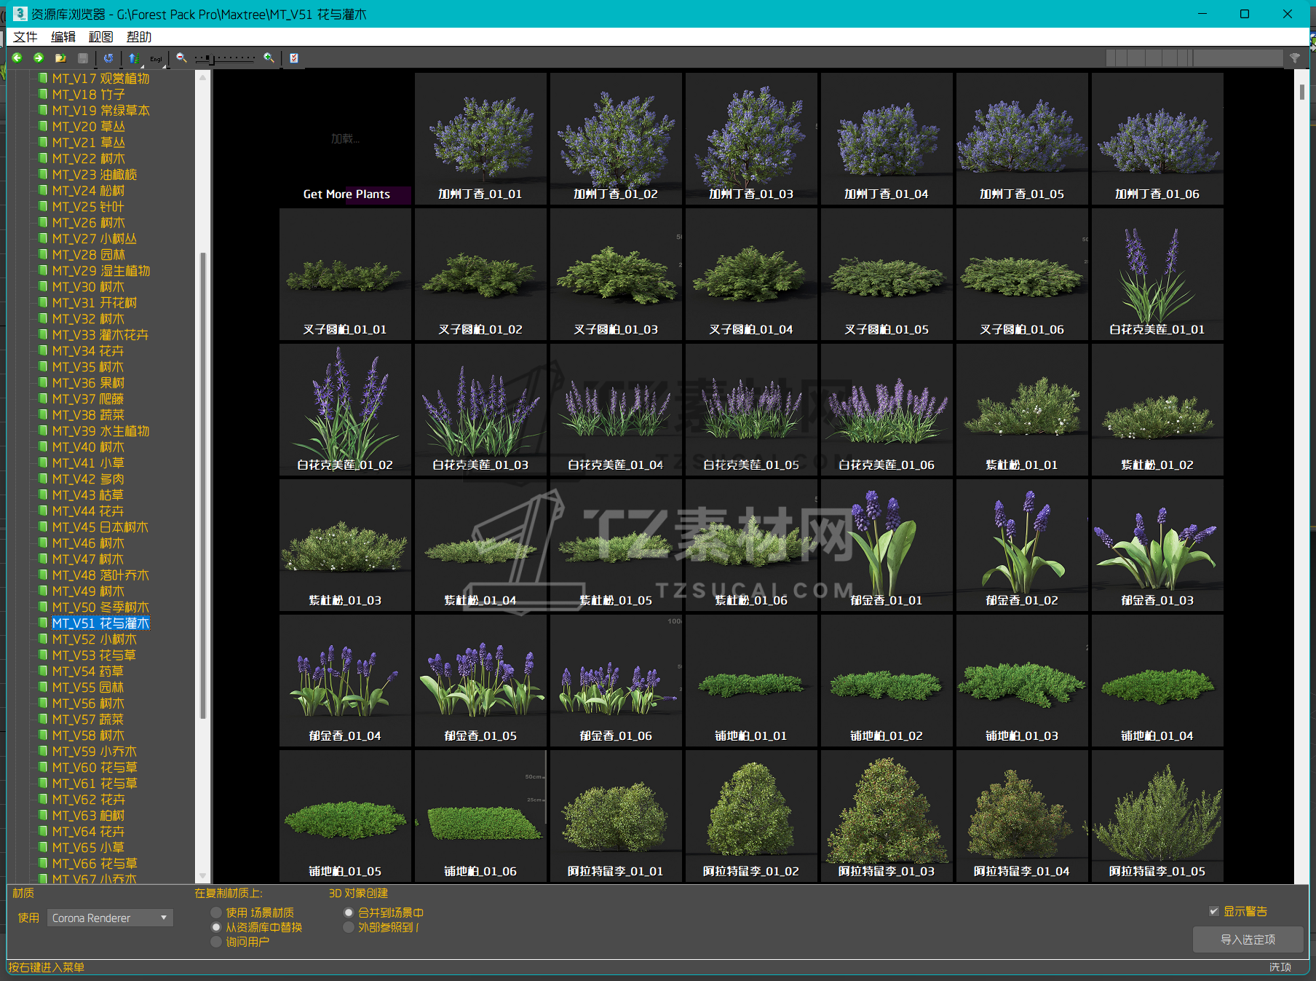The height and width of the screenshot is (981, 1316).
Task: Toggle the 显示警告 checkbox
Action: point(1213,911)
